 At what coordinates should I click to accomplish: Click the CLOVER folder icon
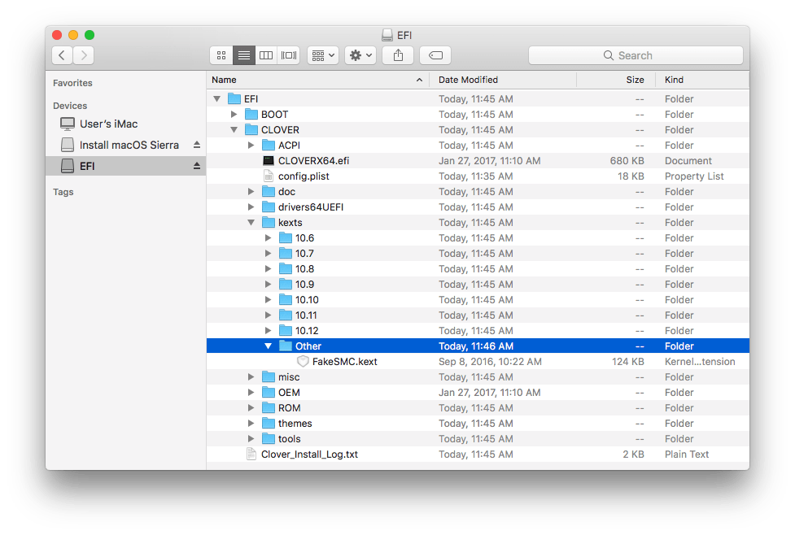tap(251, 130)
